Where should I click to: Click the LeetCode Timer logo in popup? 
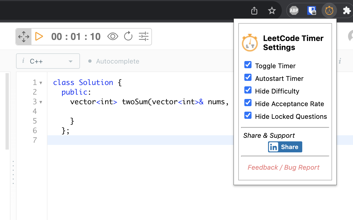250,43
